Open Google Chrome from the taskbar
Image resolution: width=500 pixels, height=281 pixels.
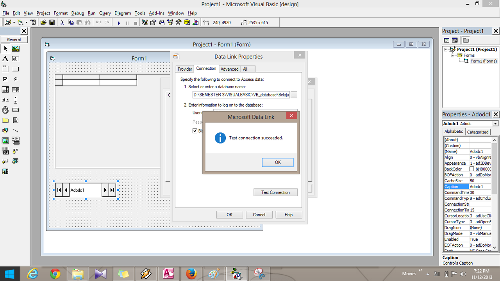click(x=55, y=274)
